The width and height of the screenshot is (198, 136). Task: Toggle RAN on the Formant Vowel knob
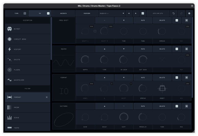coord(92,84)
